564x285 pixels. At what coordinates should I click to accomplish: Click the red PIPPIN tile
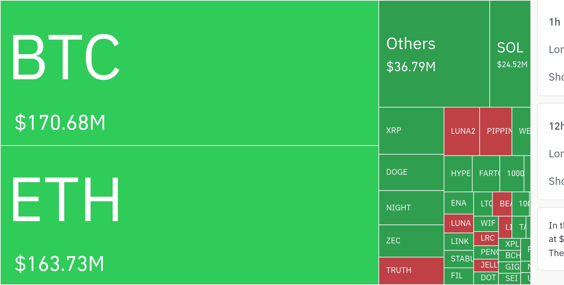click(495, 131)
